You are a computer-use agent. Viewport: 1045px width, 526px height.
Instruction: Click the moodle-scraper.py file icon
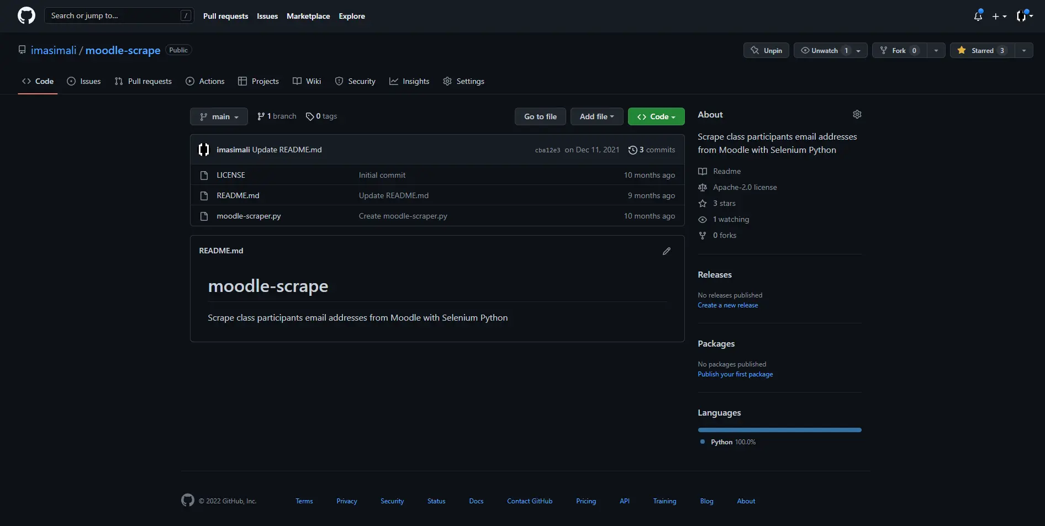click(x=204, y=216)
